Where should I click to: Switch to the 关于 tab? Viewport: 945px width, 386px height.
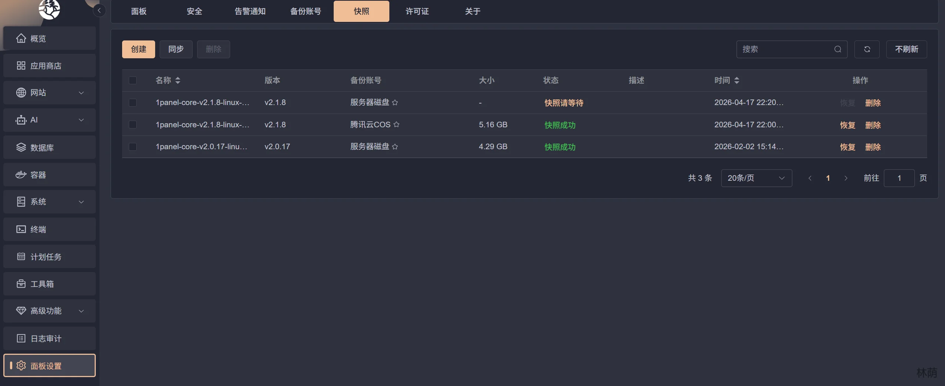473,11
